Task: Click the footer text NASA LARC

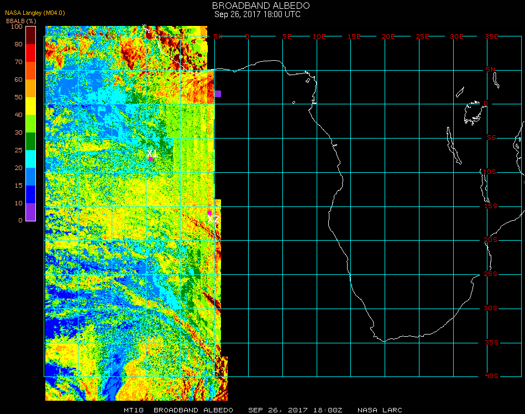Action: pos(380,410)
